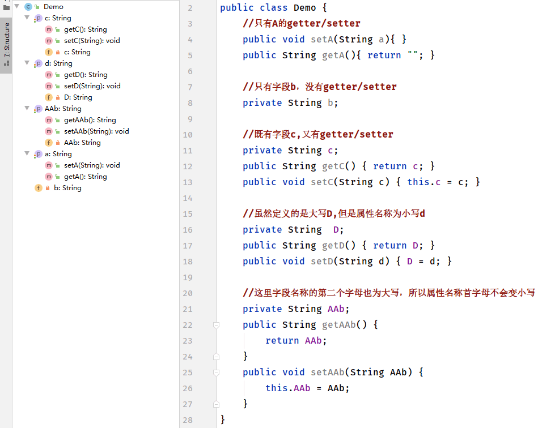Click property icon of 'a: String'

pos(38,154)
